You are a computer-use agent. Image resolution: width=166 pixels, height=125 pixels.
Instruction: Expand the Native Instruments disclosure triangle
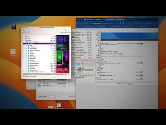click(x=27, y=50)
